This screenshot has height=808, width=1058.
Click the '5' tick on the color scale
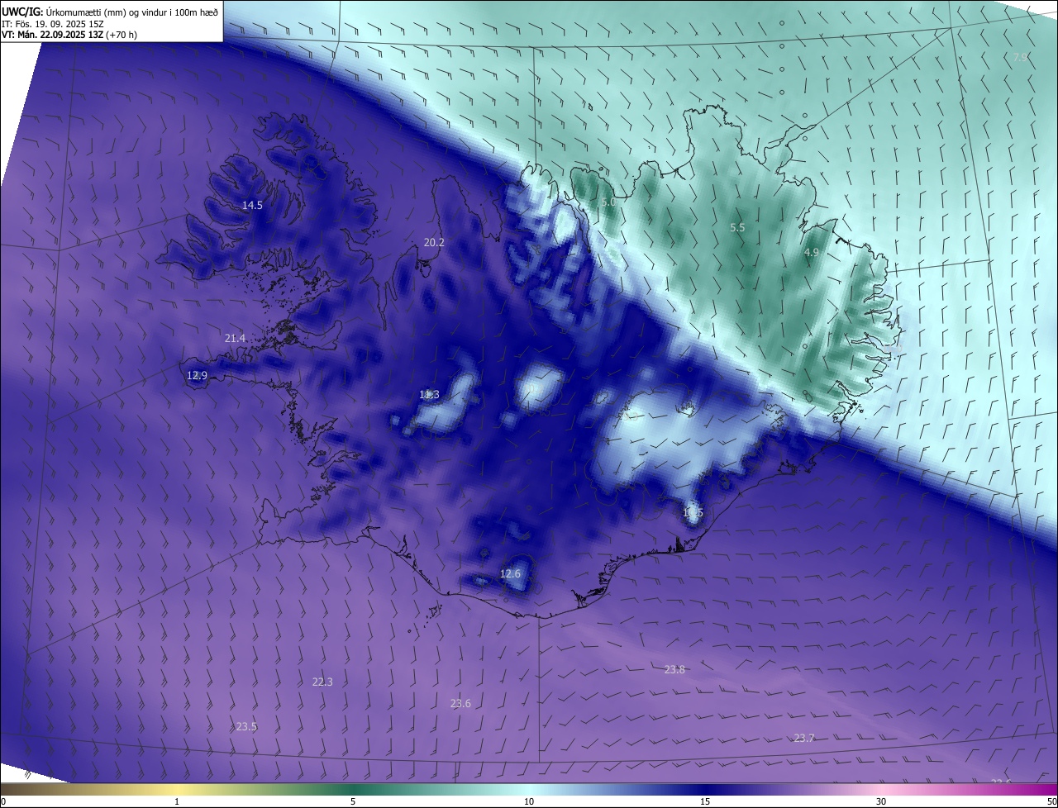(x=353, y=801)
